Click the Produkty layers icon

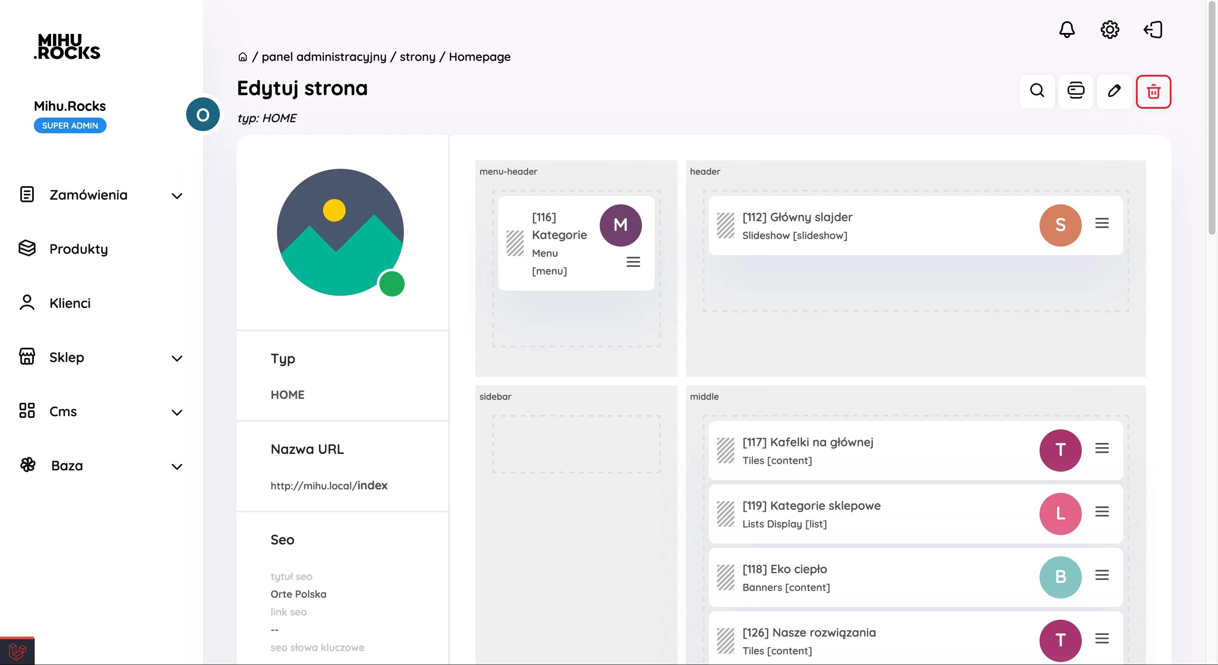(27, 248)
